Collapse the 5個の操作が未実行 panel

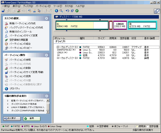pyautogui.click(x=47, y=96)
